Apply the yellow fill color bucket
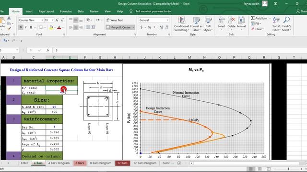 coord(51,27)
